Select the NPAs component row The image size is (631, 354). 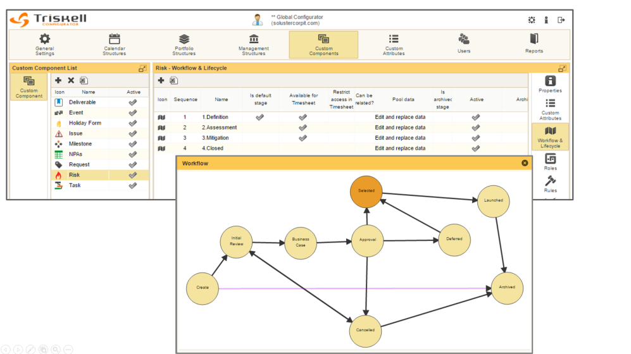click(100, 154)
